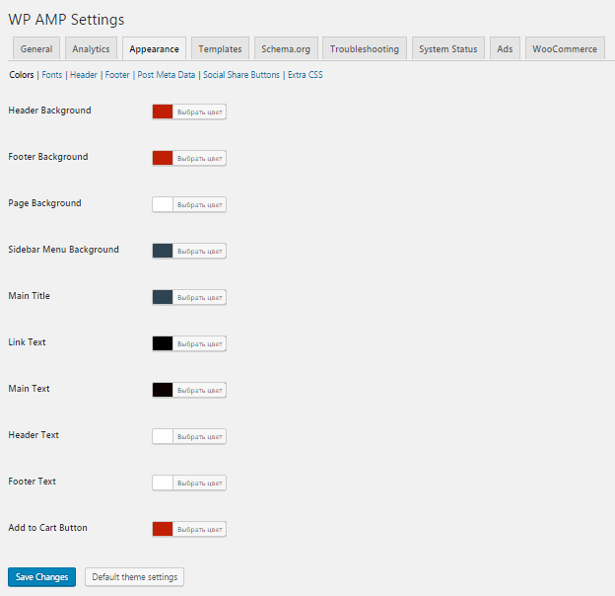The image size is (615, 596).
Task: Click the Footer Background red swatch
Action: (x=163, y=158)
